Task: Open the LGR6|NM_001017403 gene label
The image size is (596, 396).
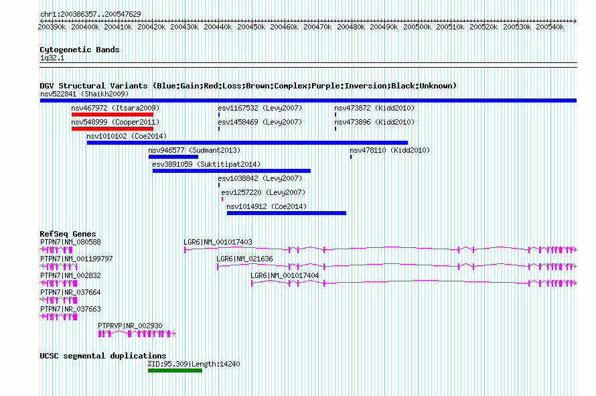Action: tap(218, 242)
